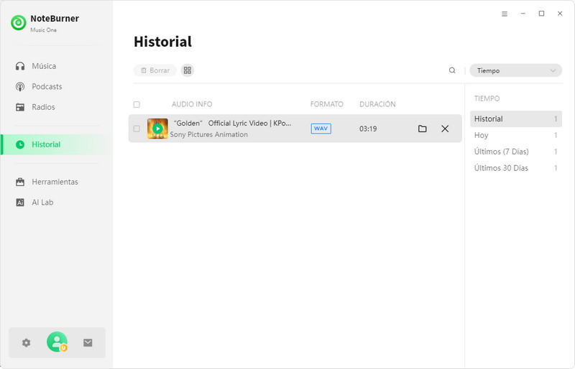The width and height of the screenshot is (575, 369).
Task: Click the "Golden" Official Lyric Video title
Action: pos(232,123)
